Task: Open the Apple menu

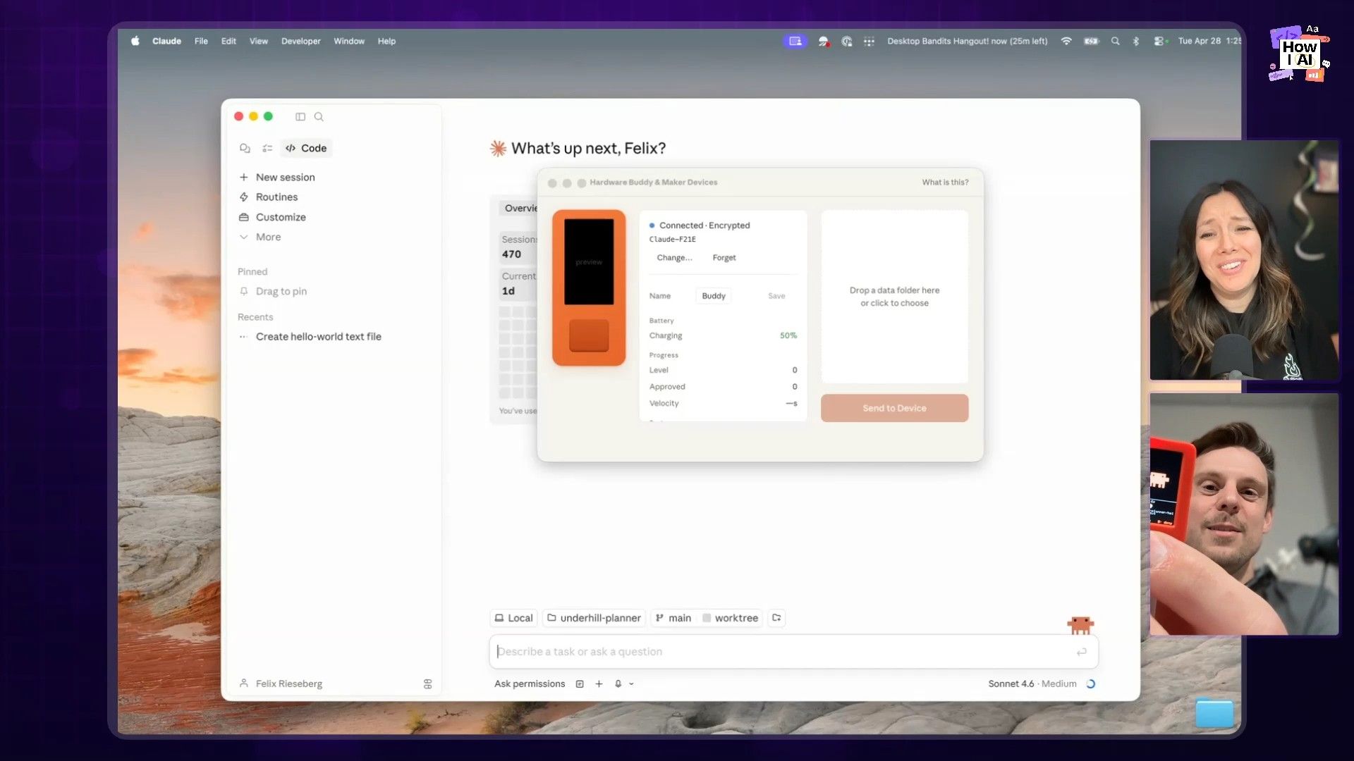Action: [x=135, y=41]
